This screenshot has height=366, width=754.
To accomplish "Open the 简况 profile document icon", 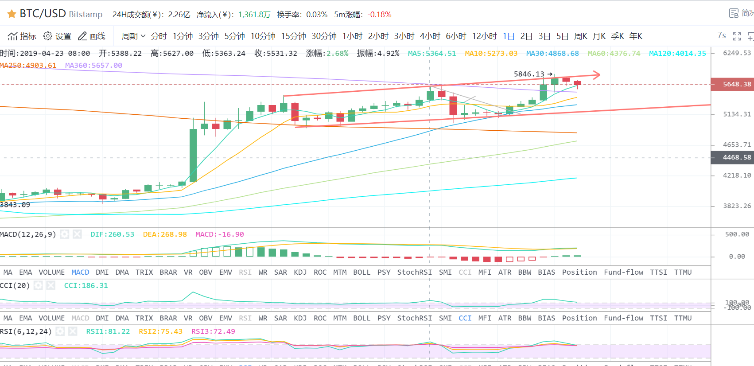I will tap(734, 13).
